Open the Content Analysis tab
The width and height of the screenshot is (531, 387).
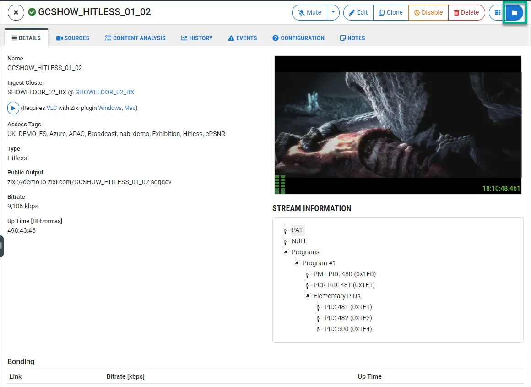pos(135,38)
